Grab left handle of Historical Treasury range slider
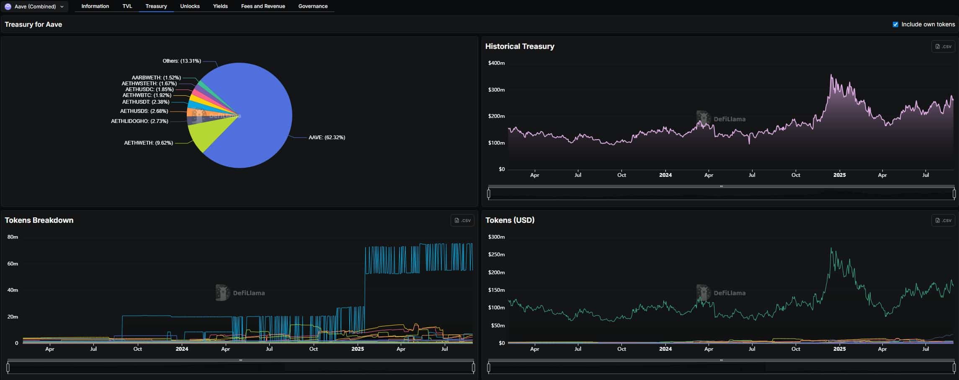This screenshot has height=380, width=959. [x=489, y=194]
